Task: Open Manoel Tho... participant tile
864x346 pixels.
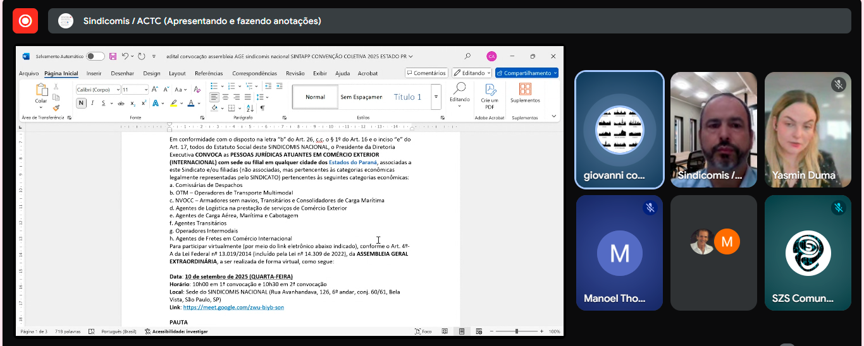Action: point(619,253)
